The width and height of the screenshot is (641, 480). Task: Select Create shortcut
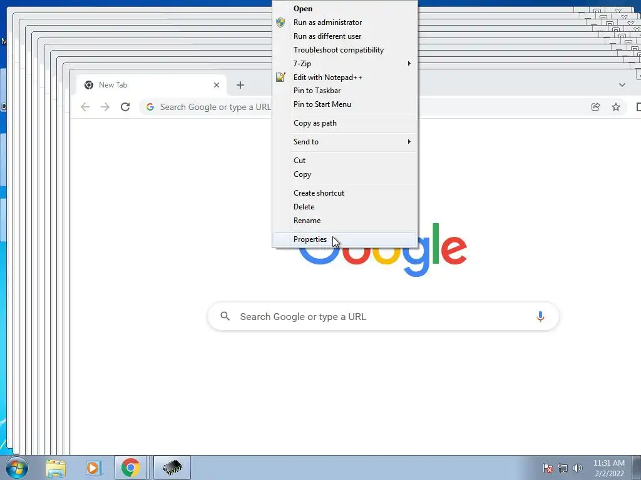[345, 193]
